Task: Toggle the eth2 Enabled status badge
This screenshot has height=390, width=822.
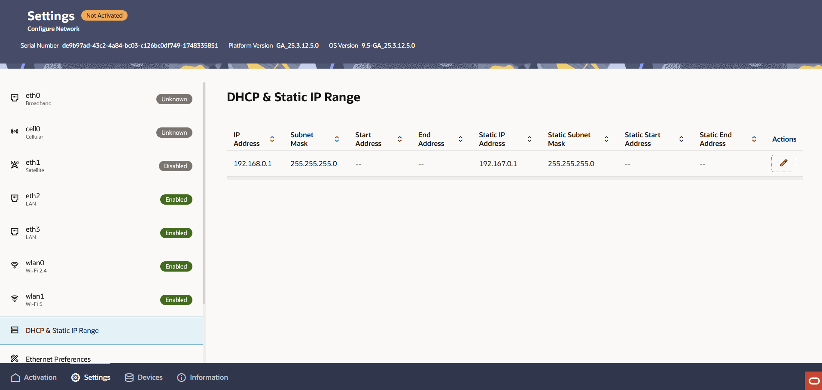Action: (x=176, y=199)
